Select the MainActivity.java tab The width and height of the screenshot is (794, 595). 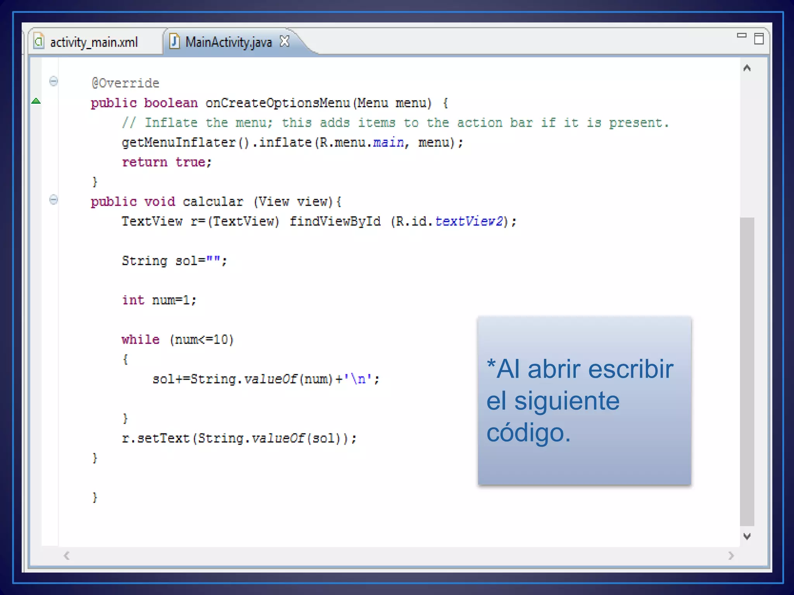229,42
